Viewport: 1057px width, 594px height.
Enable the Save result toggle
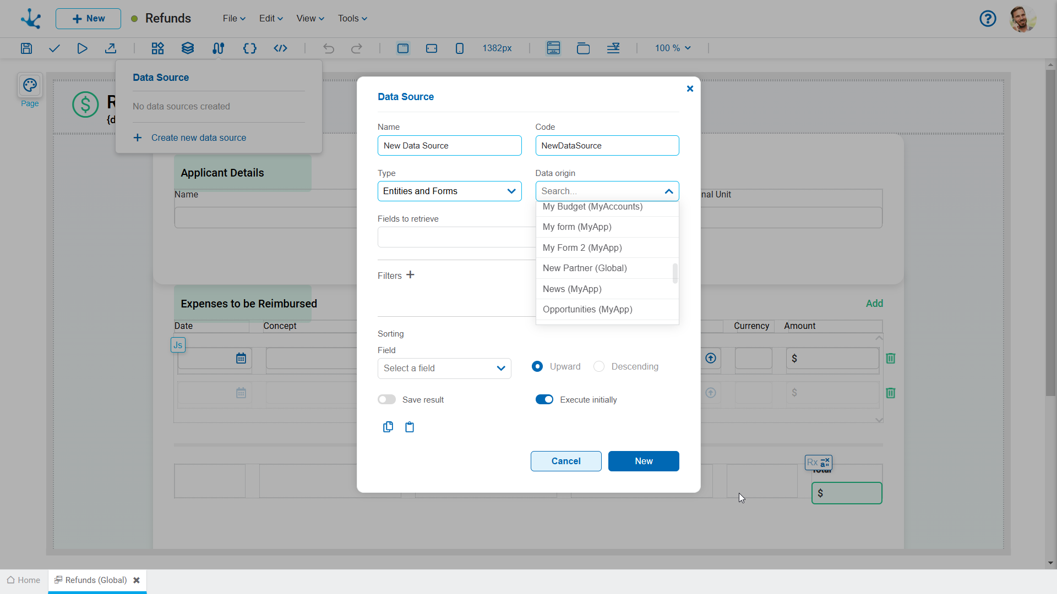pyautogui.click(x=386, y=400)
